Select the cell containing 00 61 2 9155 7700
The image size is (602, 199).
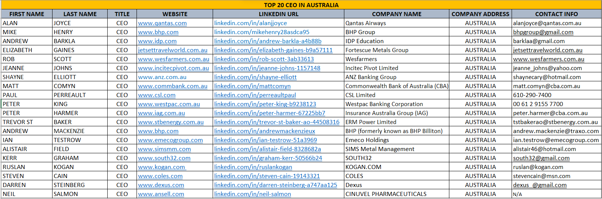[x=557, y=104]
